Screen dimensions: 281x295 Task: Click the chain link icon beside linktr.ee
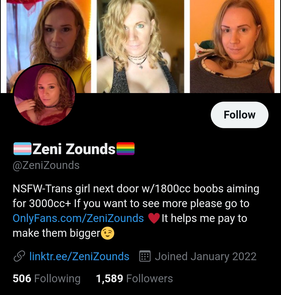[19, 256]
